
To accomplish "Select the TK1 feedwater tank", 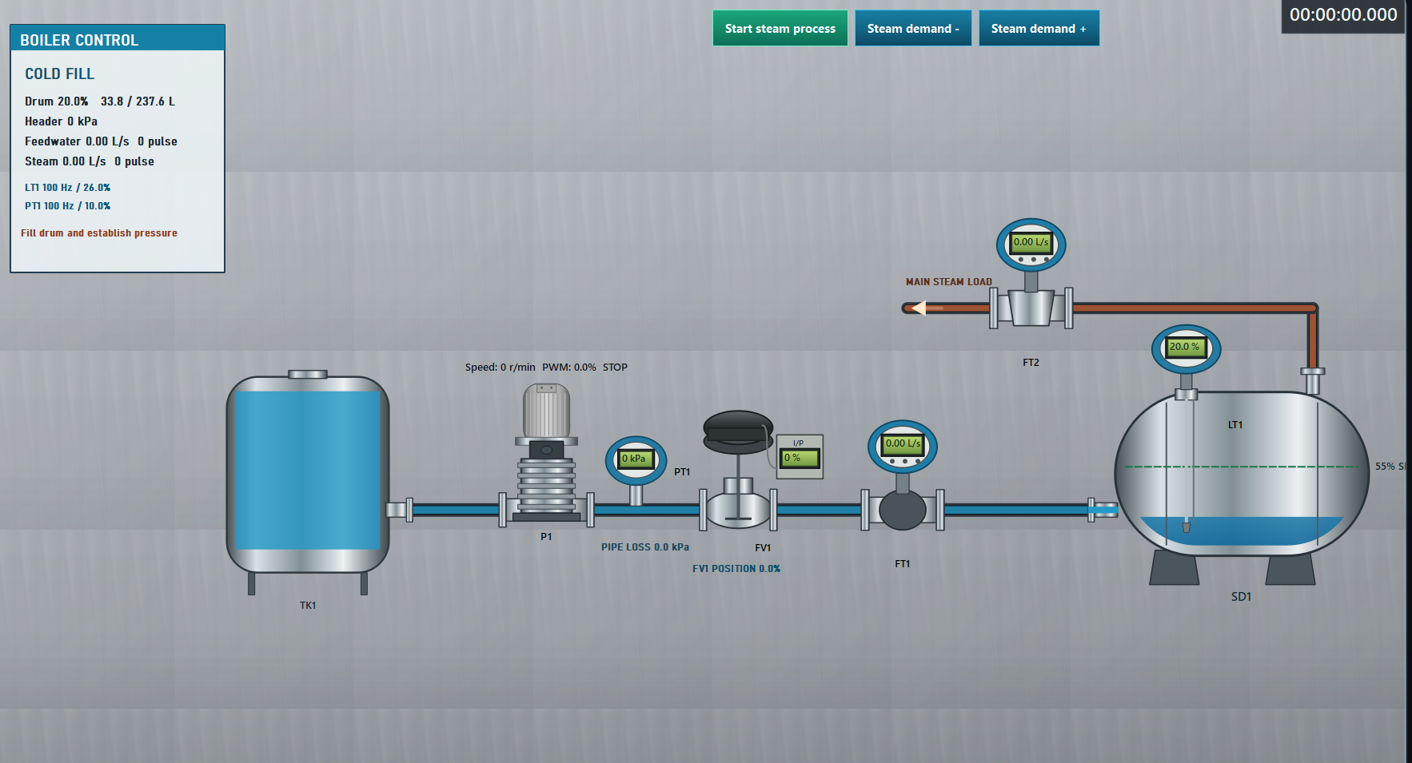I will (x=308, y=483).
